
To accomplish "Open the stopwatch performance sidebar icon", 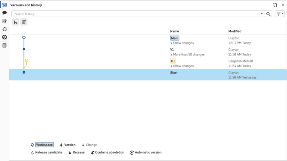I will click(5, 29).
